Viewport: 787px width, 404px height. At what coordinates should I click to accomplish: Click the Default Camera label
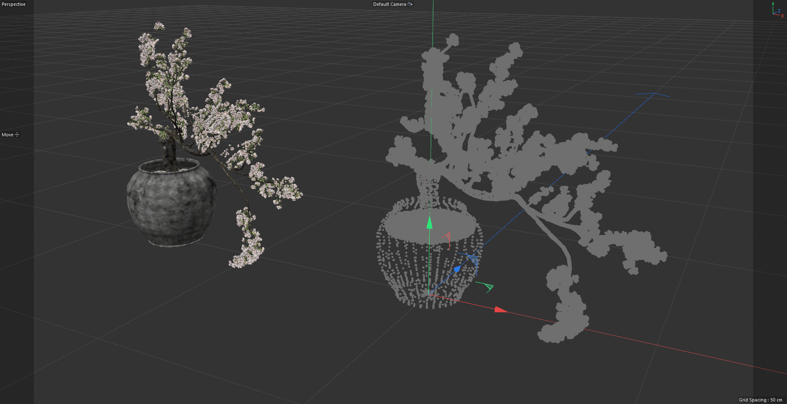[390, 4]
